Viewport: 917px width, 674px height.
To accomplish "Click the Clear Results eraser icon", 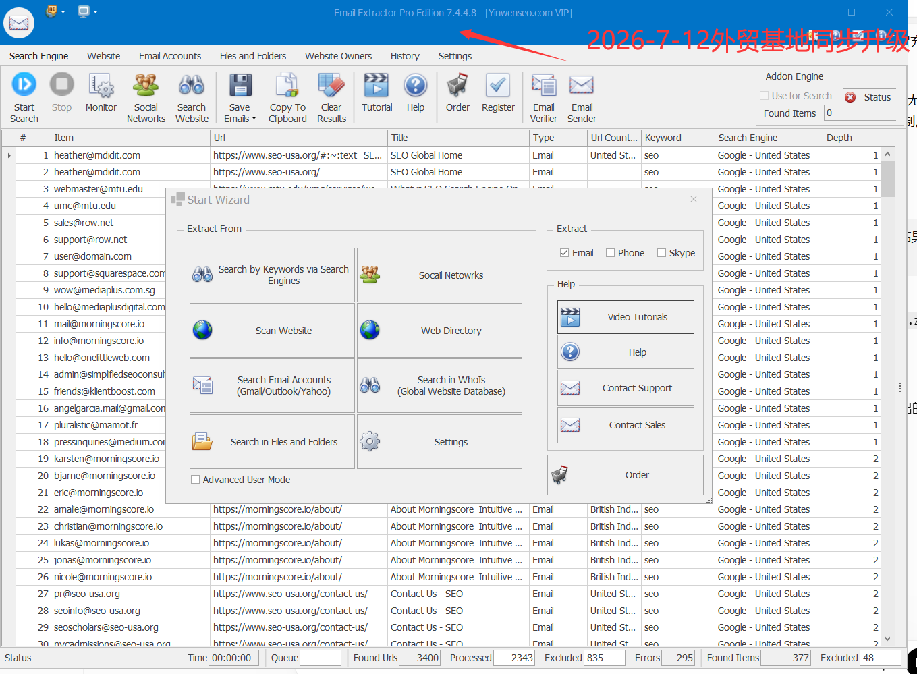I will (331, 86).
